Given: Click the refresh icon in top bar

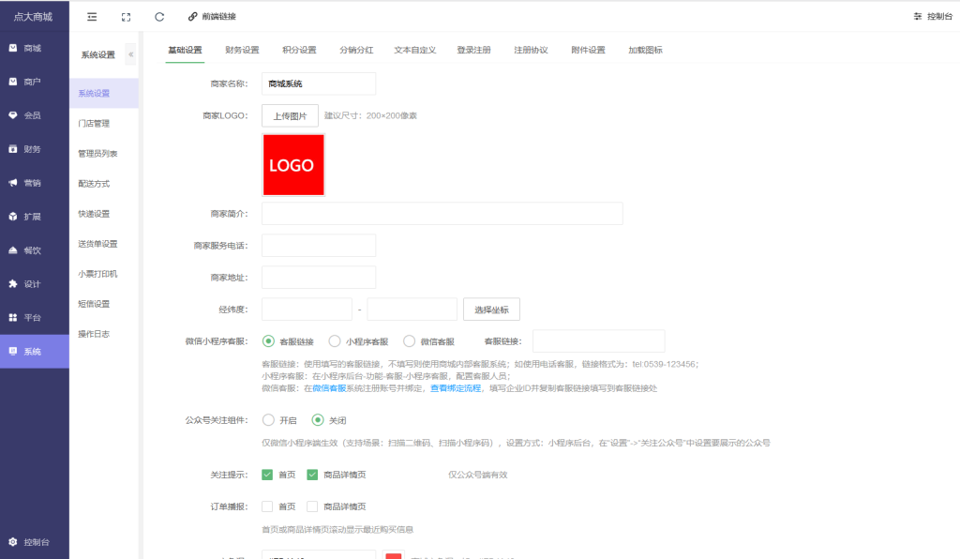Looking at the screenshot, I should click(159, 17).
